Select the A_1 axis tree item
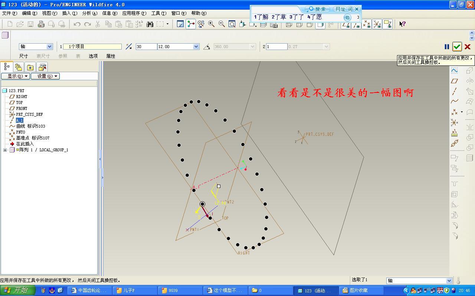Viewport: 475px width, 296px height. point(19,120)
